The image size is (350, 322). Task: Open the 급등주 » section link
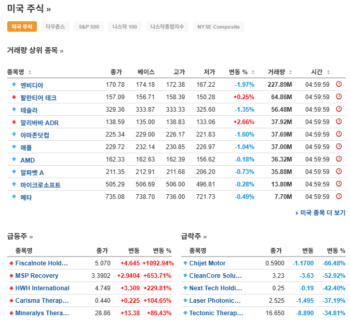coord(20,236)
